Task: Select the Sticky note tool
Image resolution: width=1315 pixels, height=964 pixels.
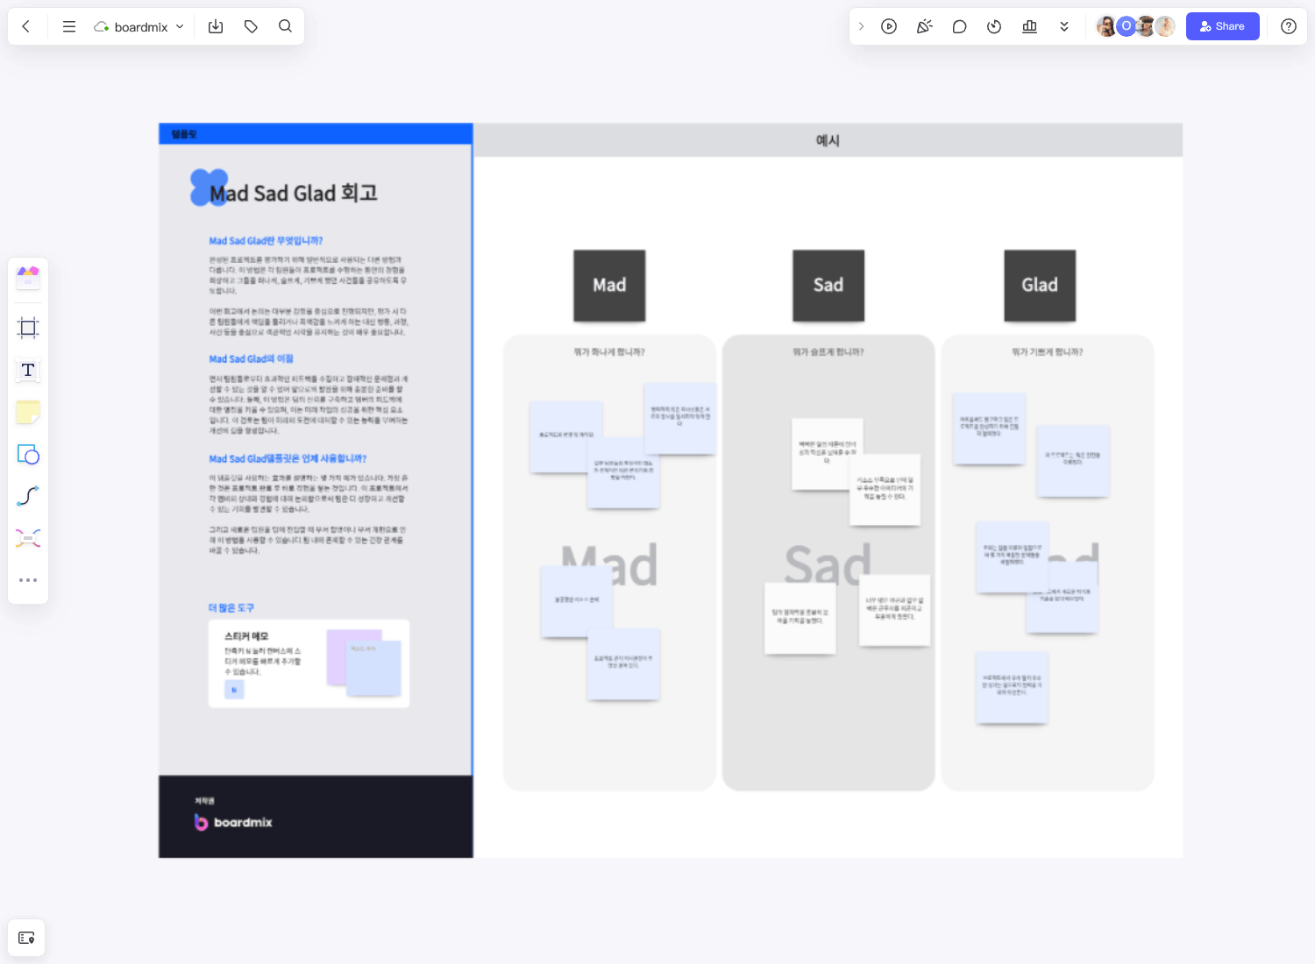Action: pos(28,412)
